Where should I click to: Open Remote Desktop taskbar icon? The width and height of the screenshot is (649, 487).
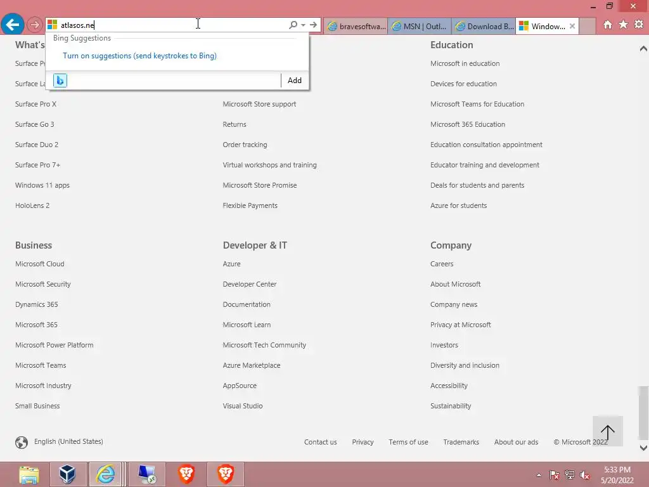[x=147, y=474]
